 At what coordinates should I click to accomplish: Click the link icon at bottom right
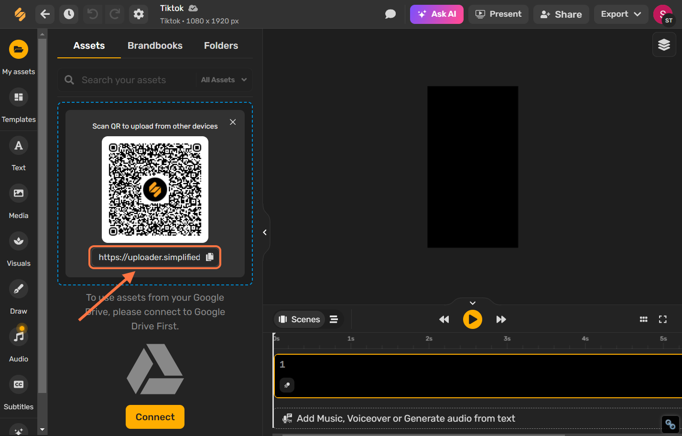pos(670,424)
